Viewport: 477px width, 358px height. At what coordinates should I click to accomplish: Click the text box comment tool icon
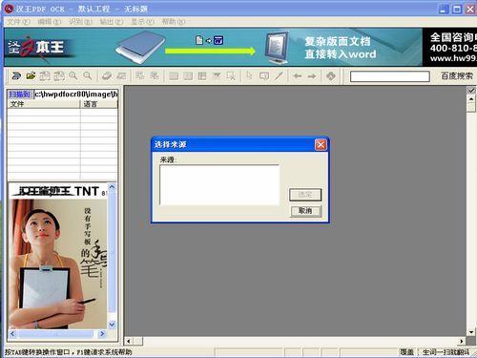(264, 75)
